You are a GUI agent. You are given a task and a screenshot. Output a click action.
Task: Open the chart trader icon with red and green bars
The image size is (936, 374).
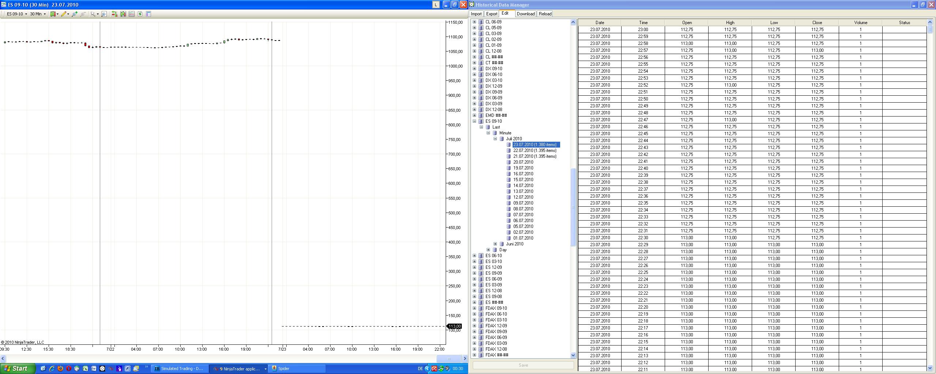(114, 14)
